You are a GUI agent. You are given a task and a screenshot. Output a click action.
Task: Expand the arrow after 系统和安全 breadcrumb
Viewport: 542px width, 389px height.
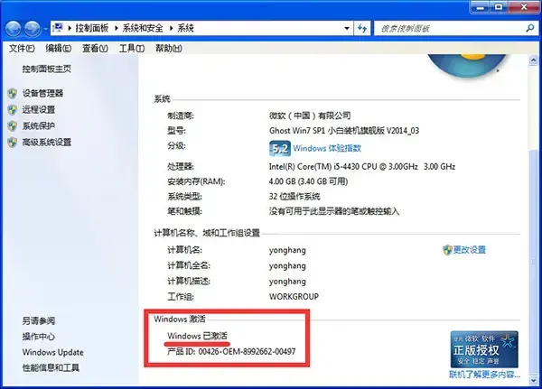pos(171,28)
